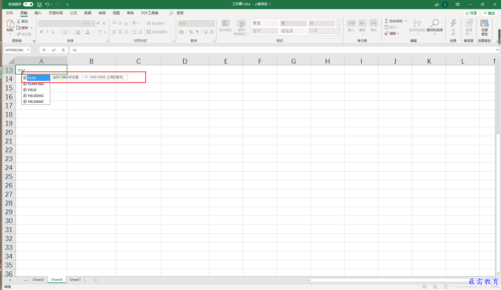Click the Paste clipboard icon
This screenshot has height=290, width=501.
10,24
